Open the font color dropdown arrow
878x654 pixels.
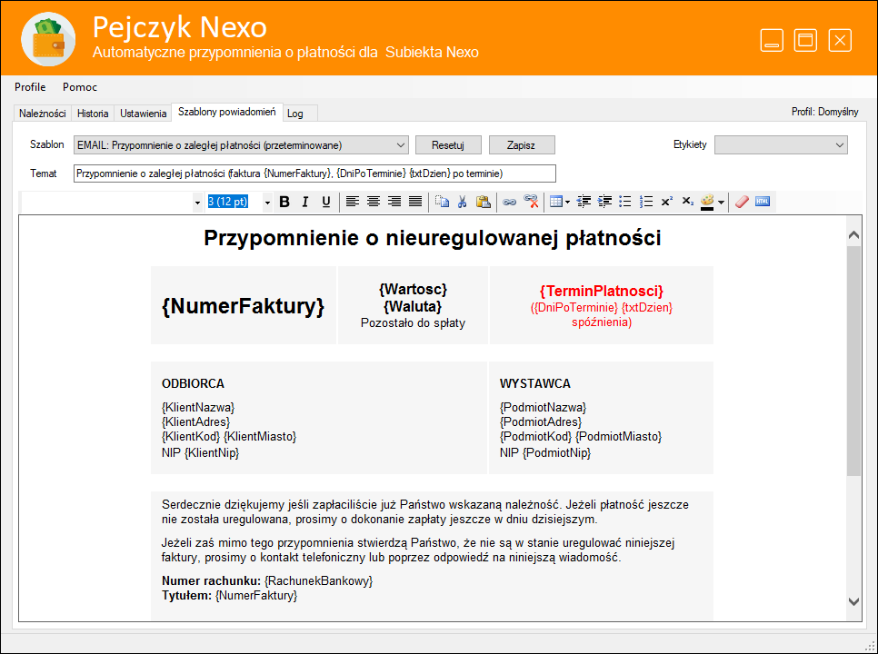[721, 203]
